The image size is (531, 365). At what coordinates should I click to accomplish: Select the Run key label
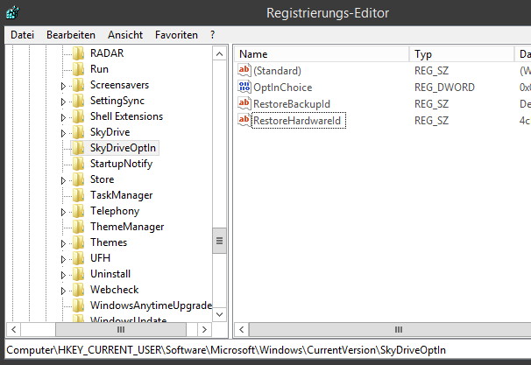tap(99, 69)
